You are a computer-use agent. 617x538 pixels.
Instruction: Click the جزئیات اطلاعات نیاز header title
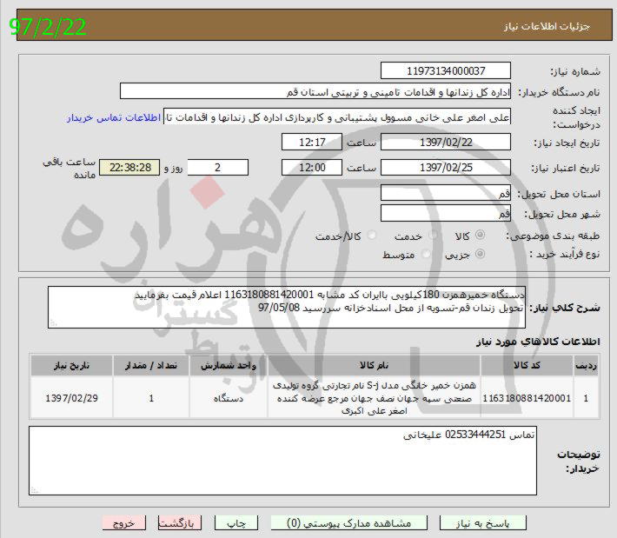coord(547,26)
